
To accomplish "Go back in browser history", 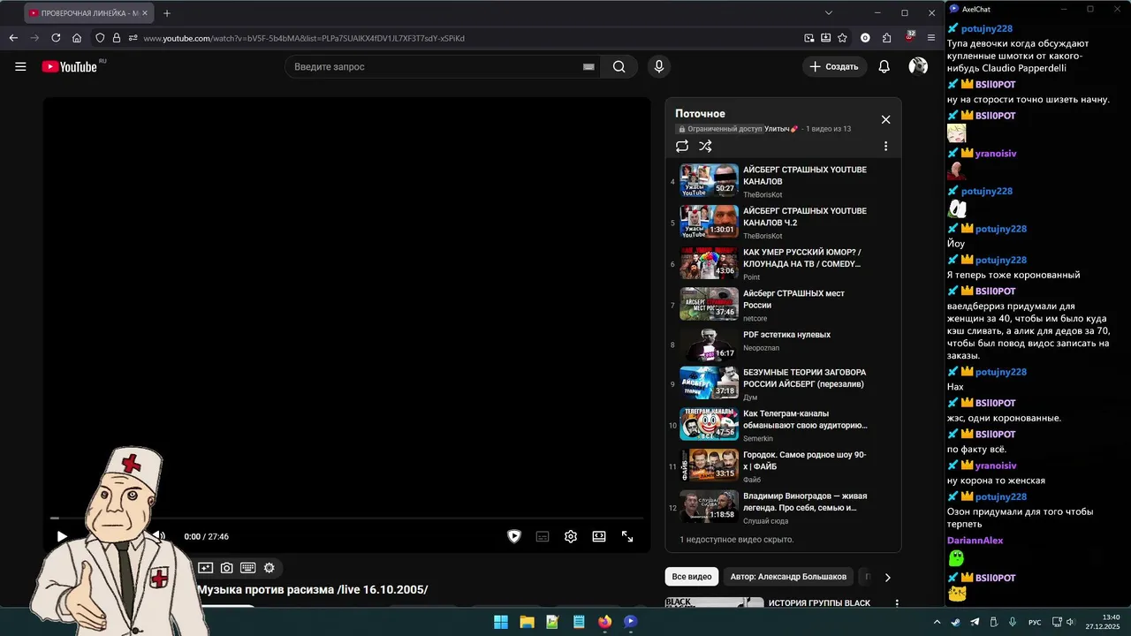I will (13, 38).
